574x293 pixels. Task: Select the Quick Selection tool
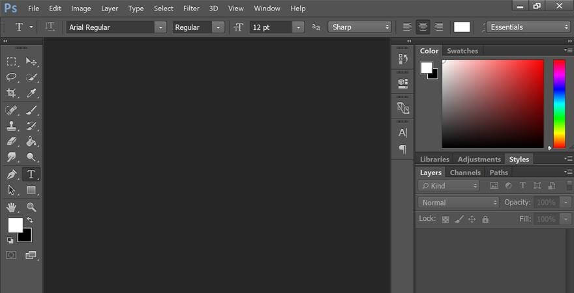point(31,77)
